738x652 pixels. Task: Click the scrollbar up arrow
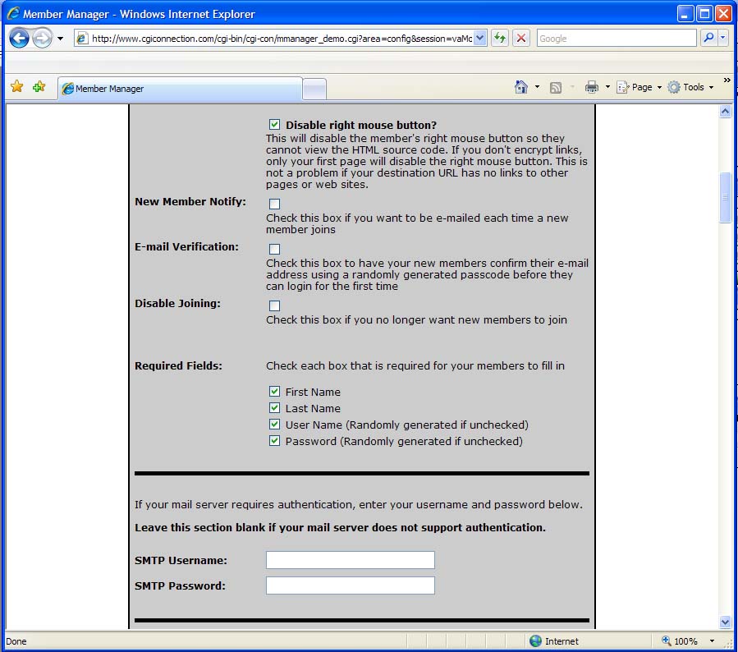pyautogui.click(x=726, y=112)
